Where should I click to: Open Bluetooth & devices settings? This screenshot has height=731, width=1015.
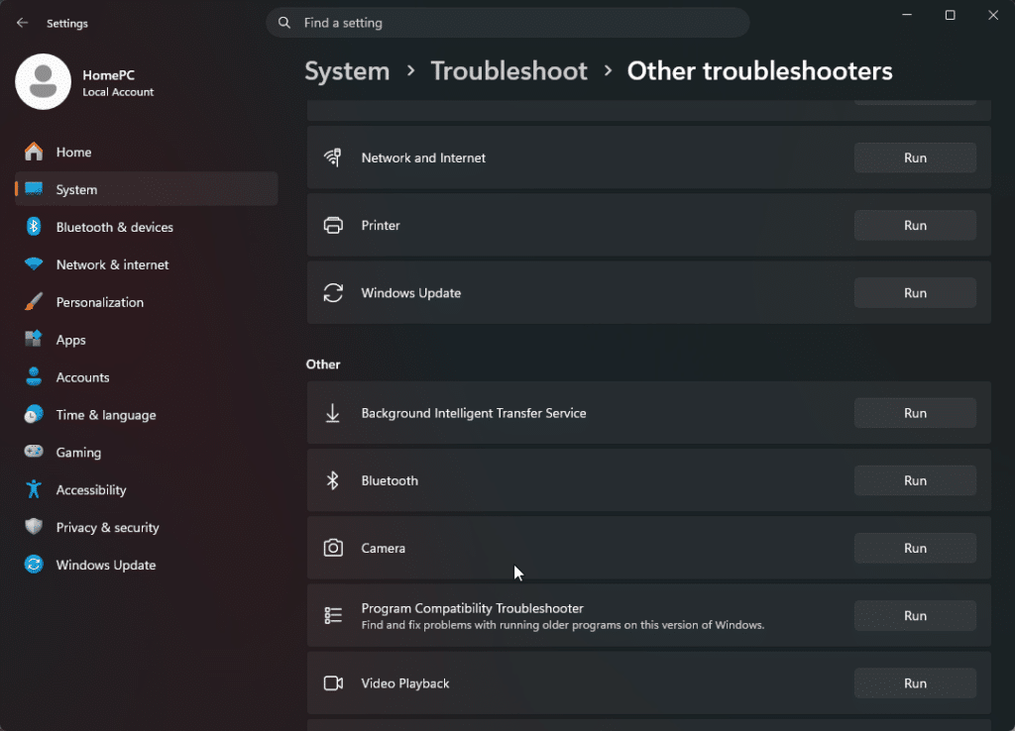[147, 227]
